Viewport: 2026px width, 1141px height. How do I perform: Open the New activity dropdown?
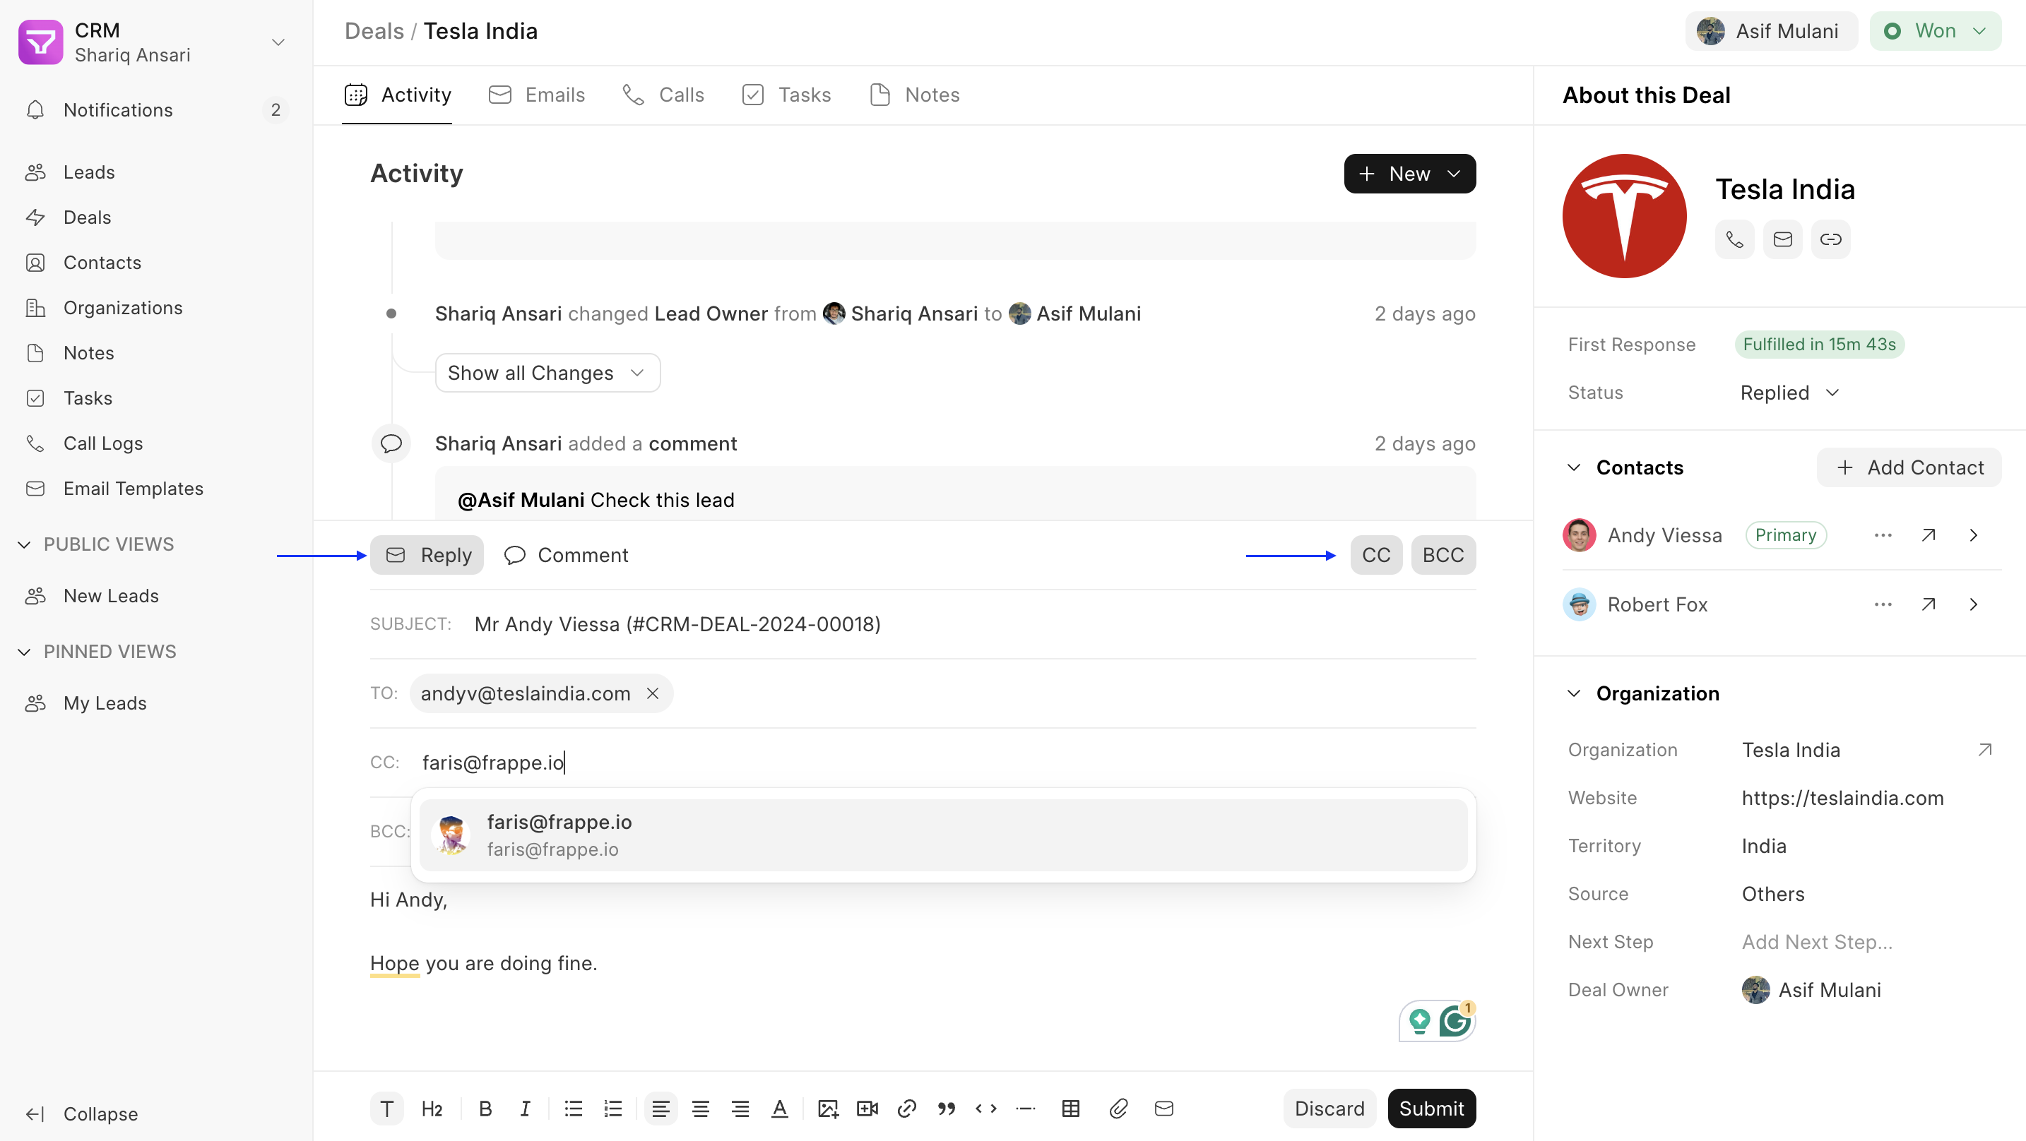tap(1409, 174)
